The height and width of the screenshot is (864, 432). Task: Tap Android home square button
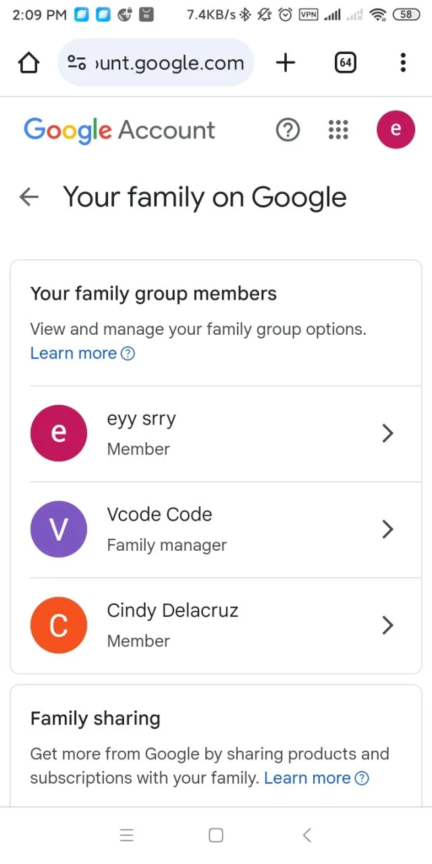coord(216,836)
